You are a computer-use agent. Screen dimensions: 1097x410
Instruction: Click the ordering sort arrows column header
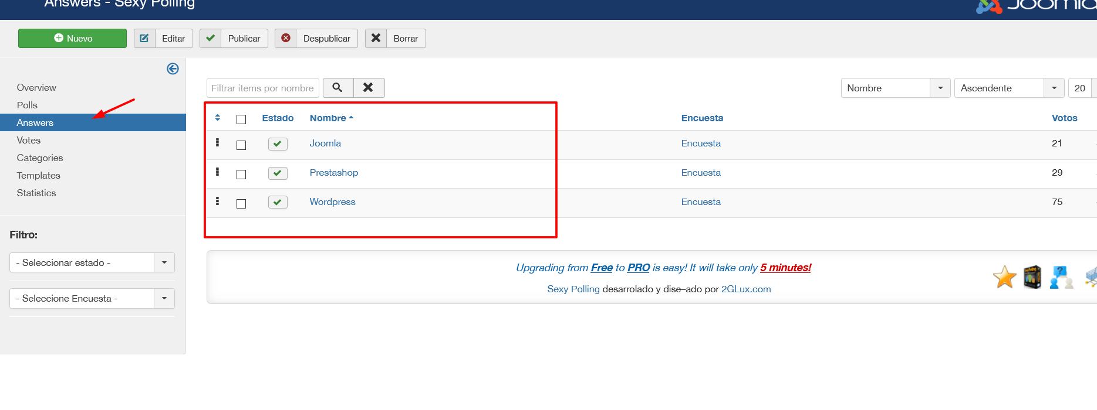218,118
